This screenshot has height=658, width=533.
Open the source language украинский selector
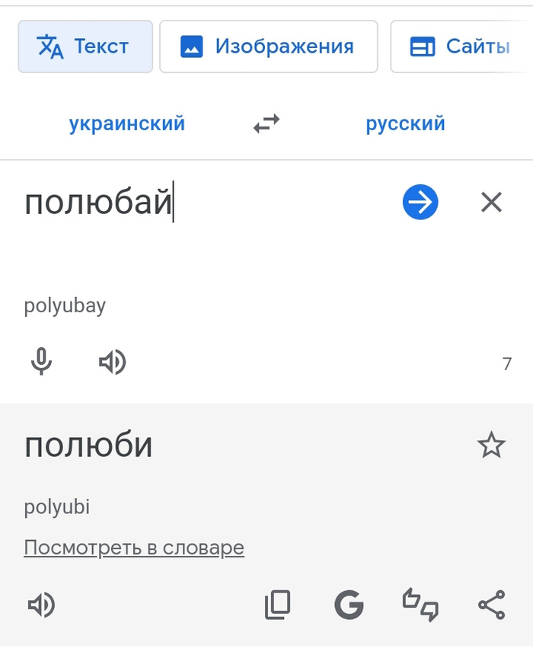(127, 123)
